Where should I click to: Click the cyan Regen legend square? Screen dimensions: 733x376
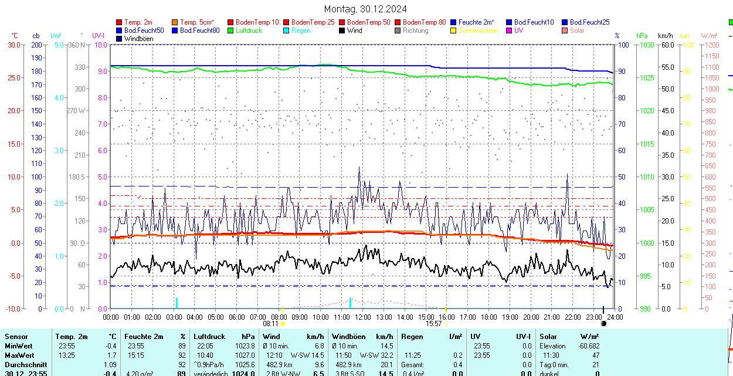pos(286,31)
